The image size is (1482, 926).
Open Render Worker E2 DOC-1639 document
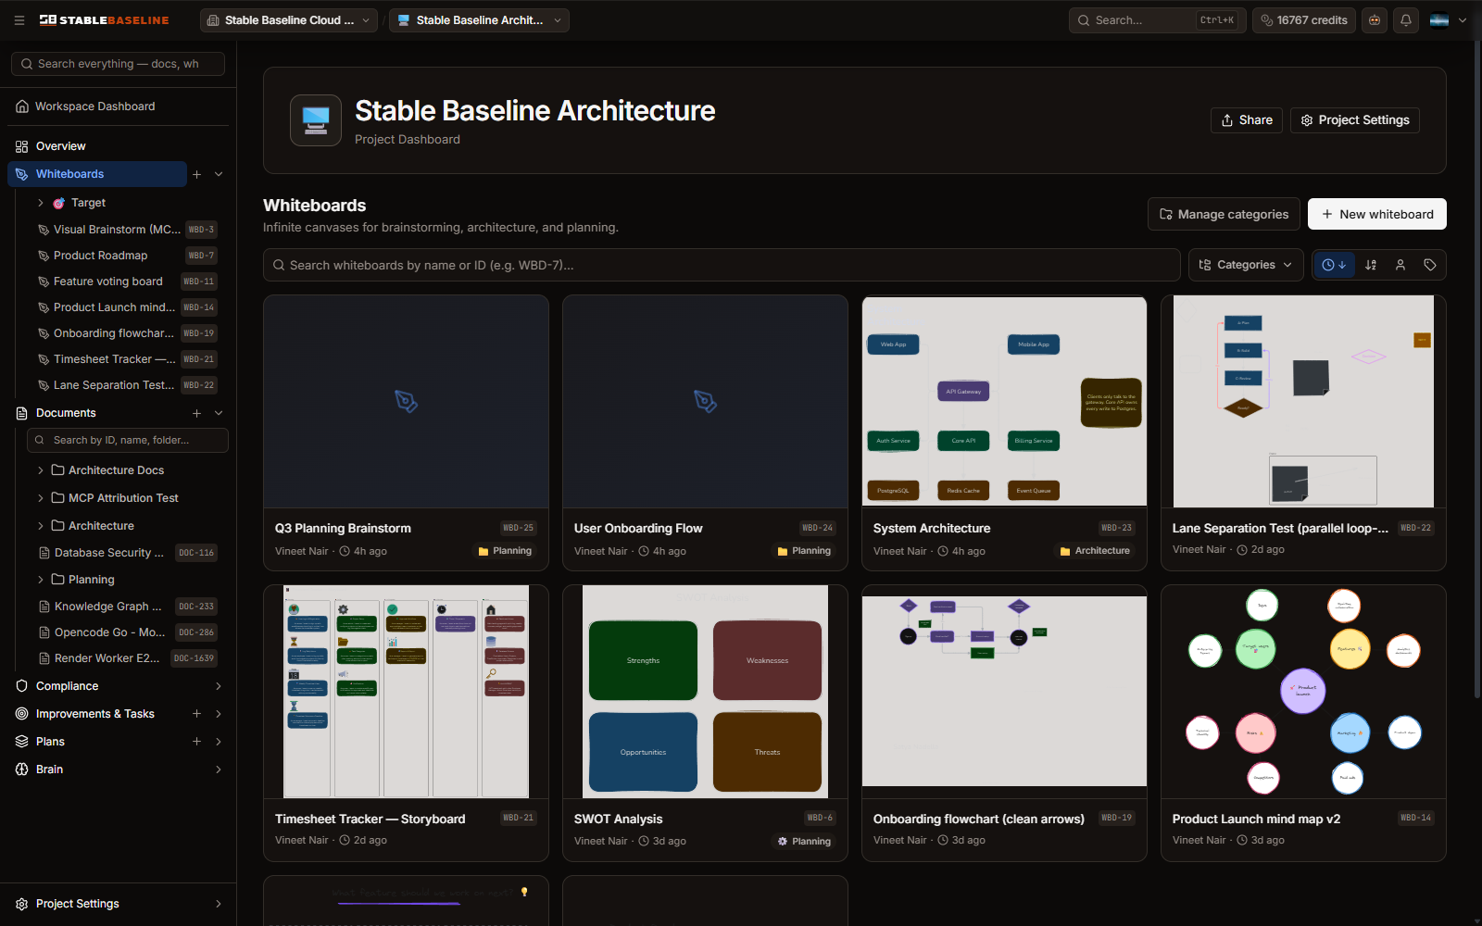(x=128, y=658)
